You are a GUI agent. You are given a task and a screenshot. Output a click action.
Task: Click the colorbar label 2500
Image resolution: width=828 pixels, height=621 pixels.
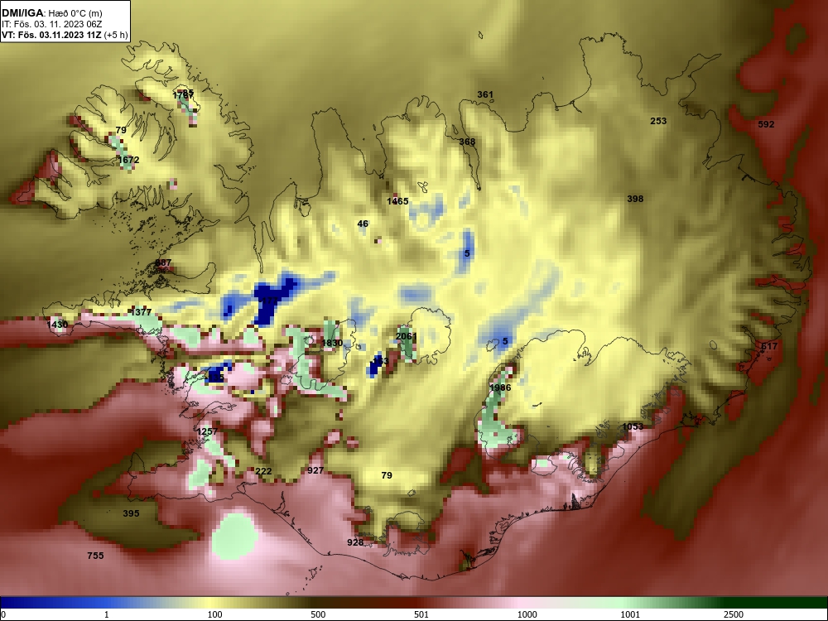tap(734, 614)
